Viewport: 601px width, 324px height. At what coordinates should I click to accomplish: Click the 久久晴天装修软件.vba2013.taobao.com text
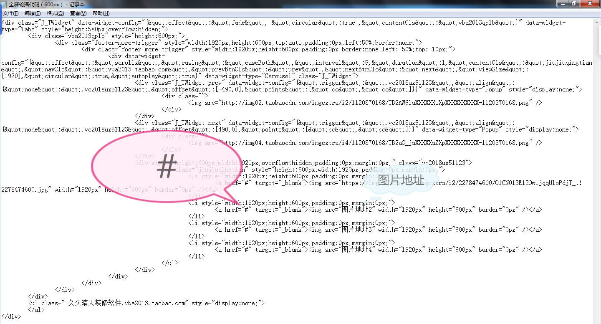tap(126, 303)
